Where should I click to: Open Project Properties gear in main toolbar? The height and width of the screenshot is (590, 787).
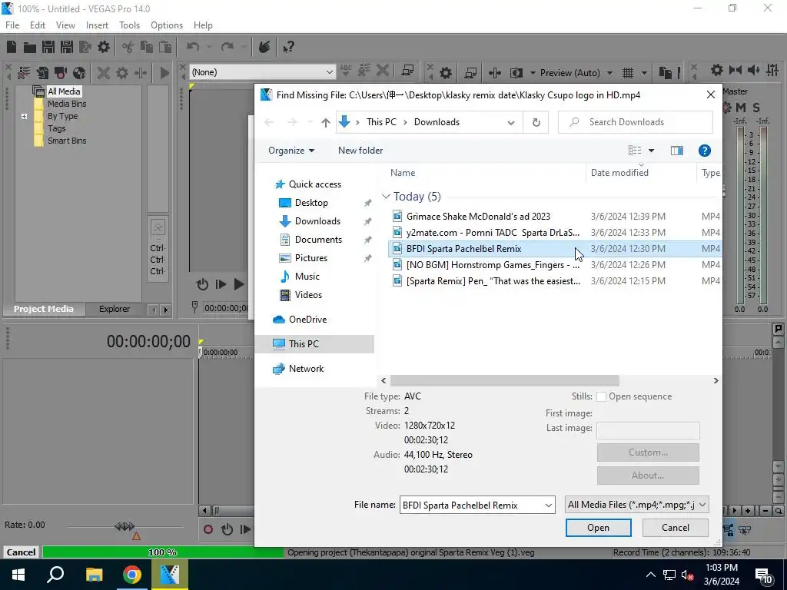(104, 47)
